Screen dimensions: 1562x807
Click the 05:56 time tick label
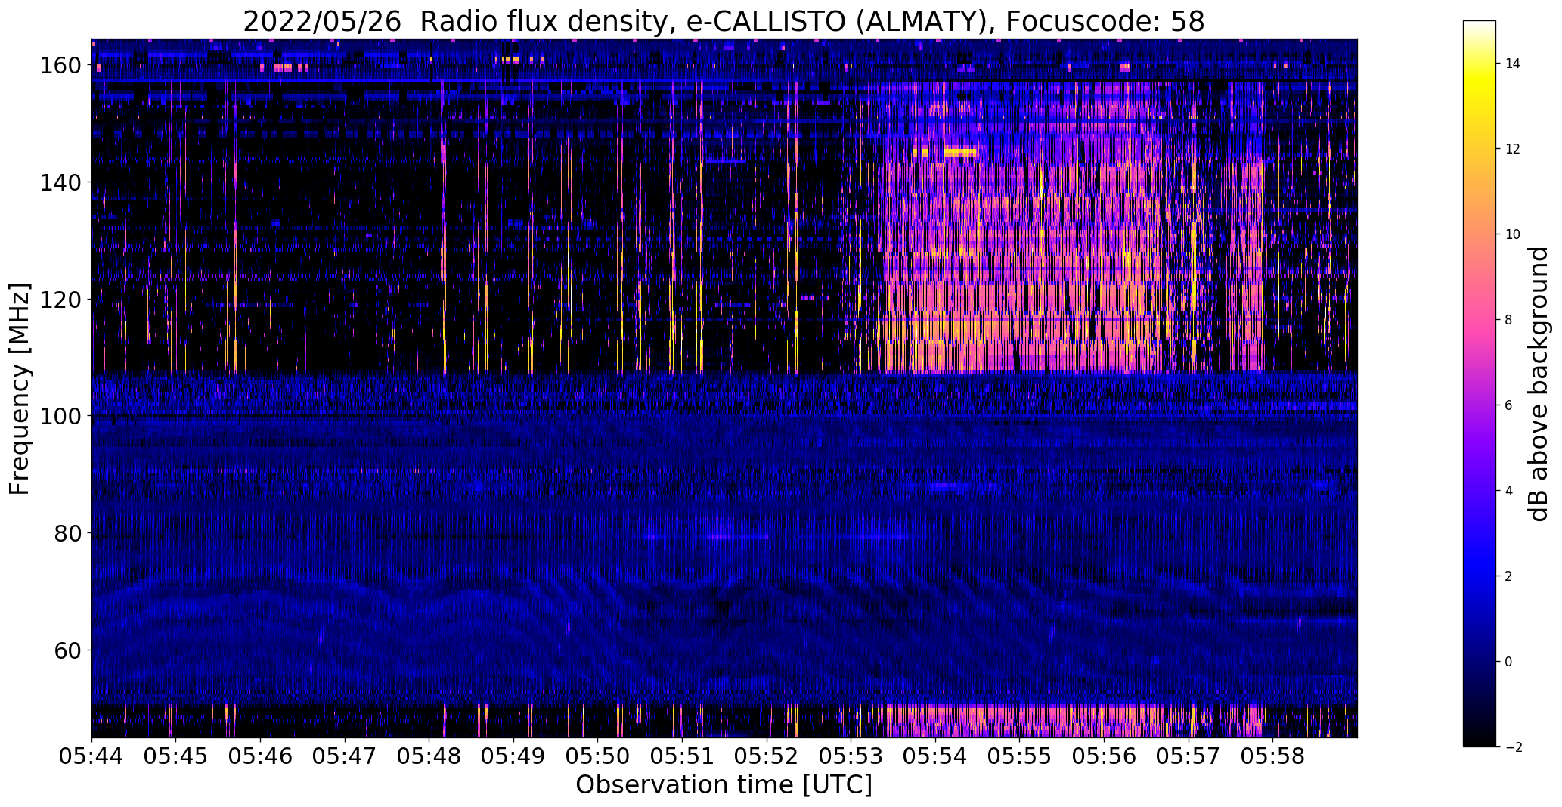(1104, 756)
